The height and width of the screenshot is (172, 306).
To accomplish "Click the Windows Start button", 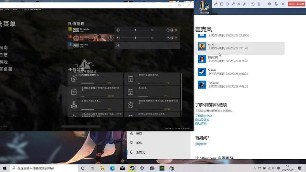I will 5,168.
